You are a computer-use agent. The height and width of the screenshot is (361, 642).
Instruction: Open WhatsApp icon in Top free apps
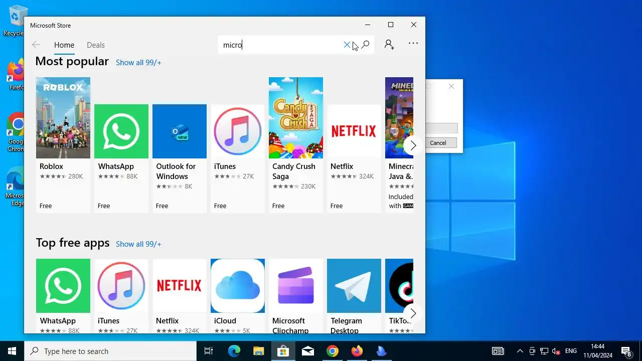(63, 286)
